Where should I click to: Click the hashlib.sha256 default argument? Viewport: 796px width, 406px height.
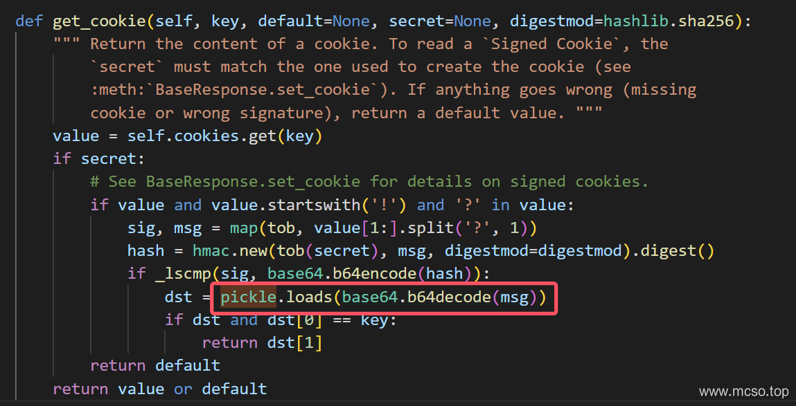[669, 21]
